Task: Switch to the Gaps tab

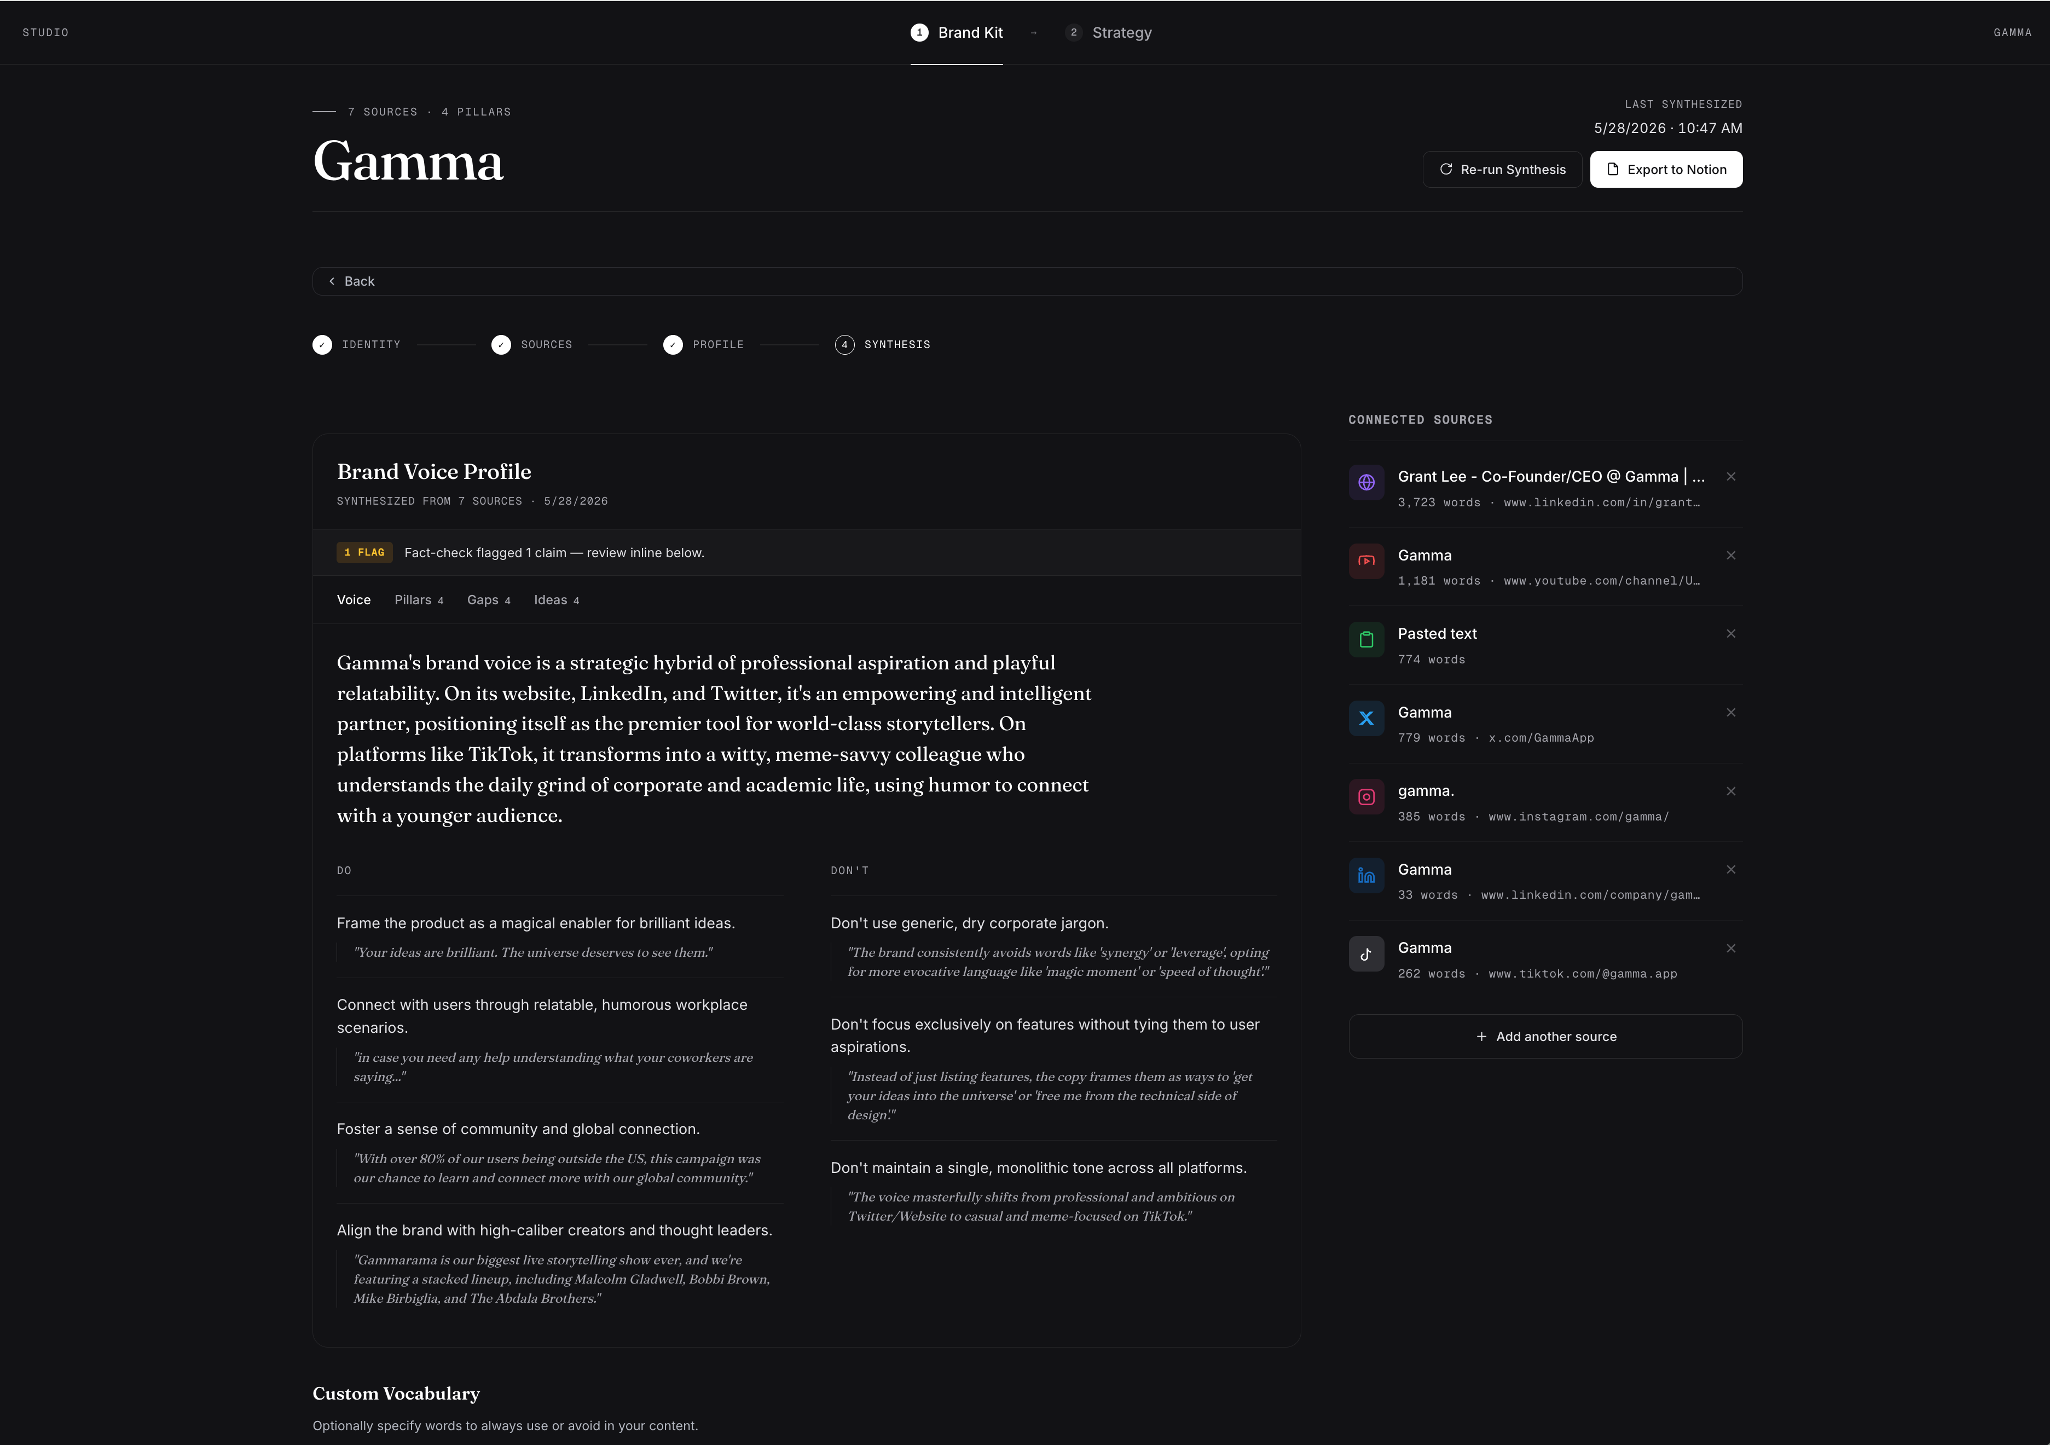Action: pos(488,600)
